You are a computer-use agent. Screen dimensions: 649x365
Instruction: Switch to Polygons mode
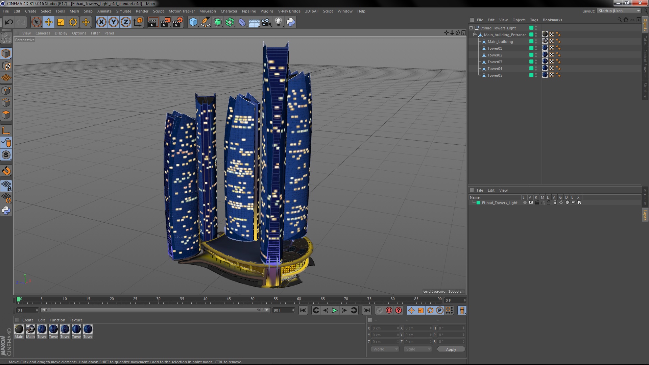pyautogui.click(x=6, y=115)
